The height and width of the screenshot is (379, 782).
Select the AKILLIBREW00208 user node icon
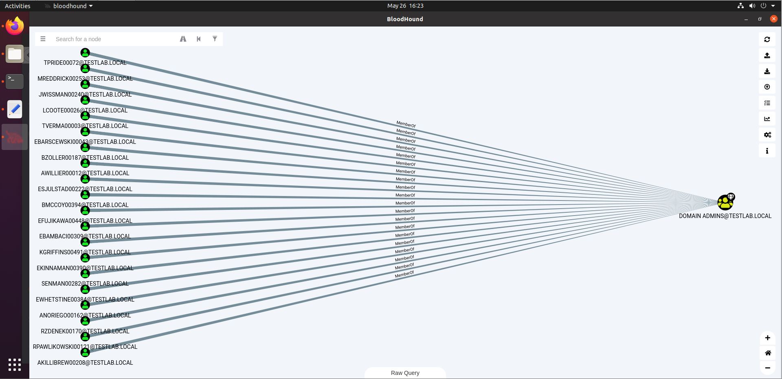(85, 353)
